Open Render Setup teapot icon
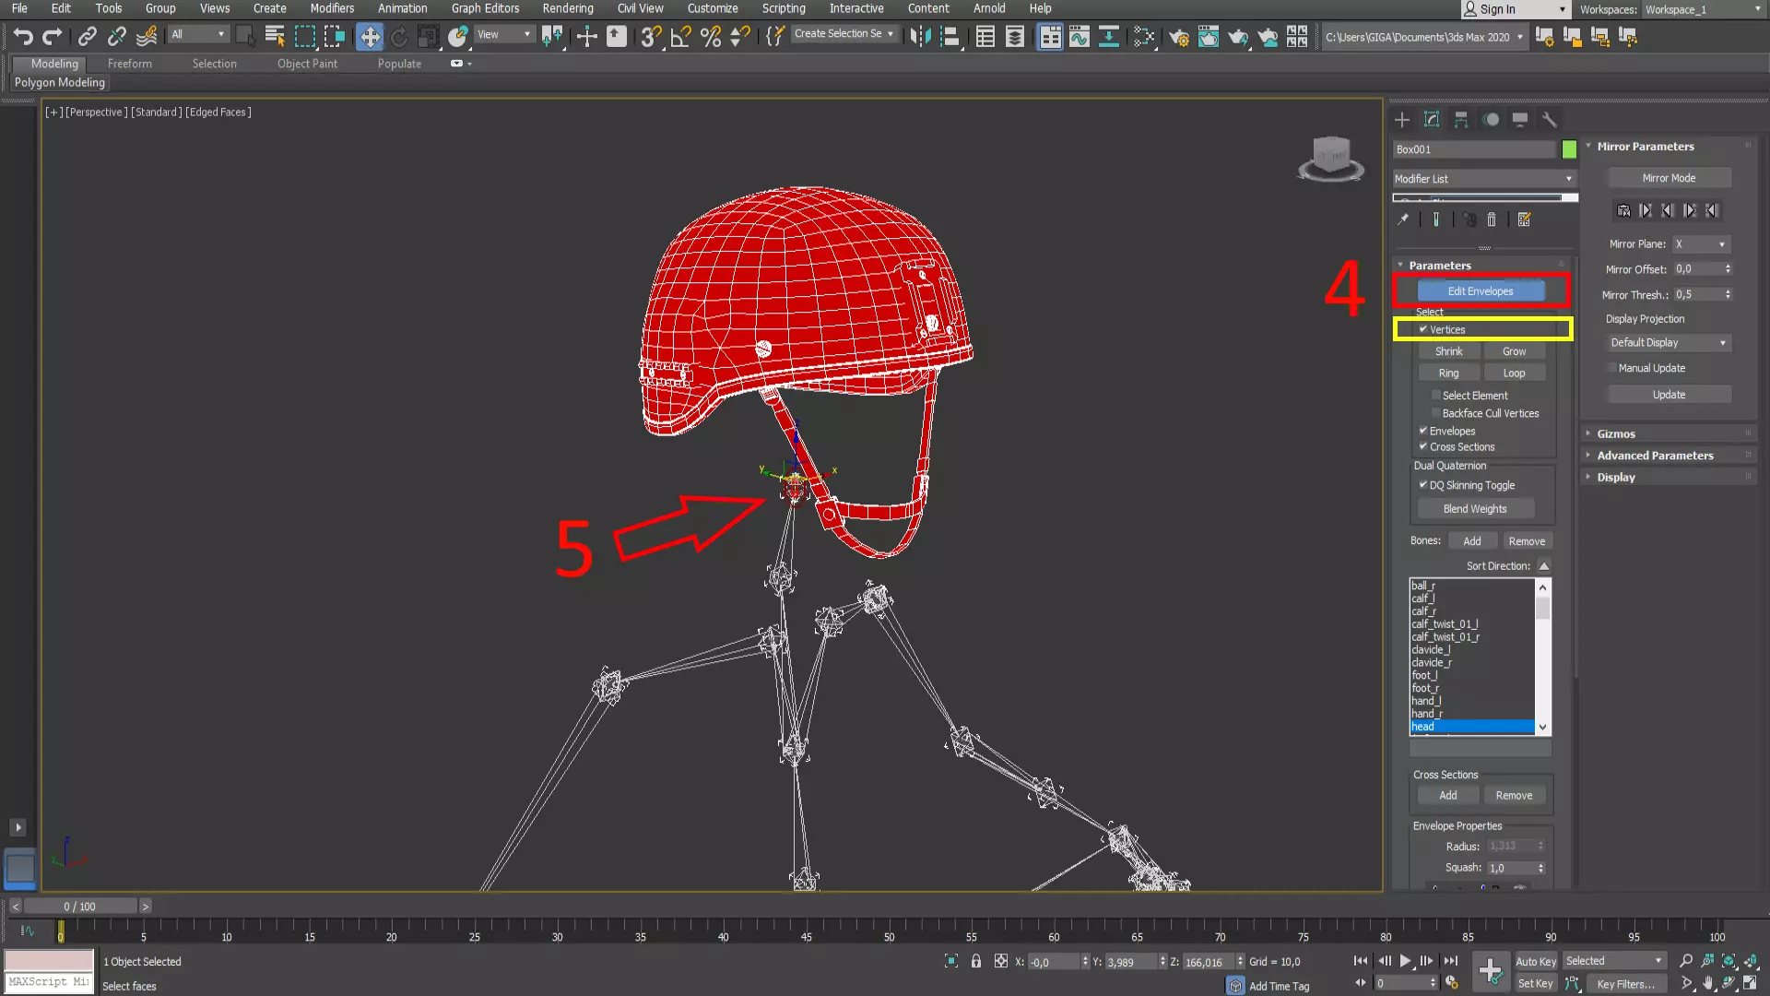Image resolution: width=1770 pixels, height=996 pixels. point(1178,37)
